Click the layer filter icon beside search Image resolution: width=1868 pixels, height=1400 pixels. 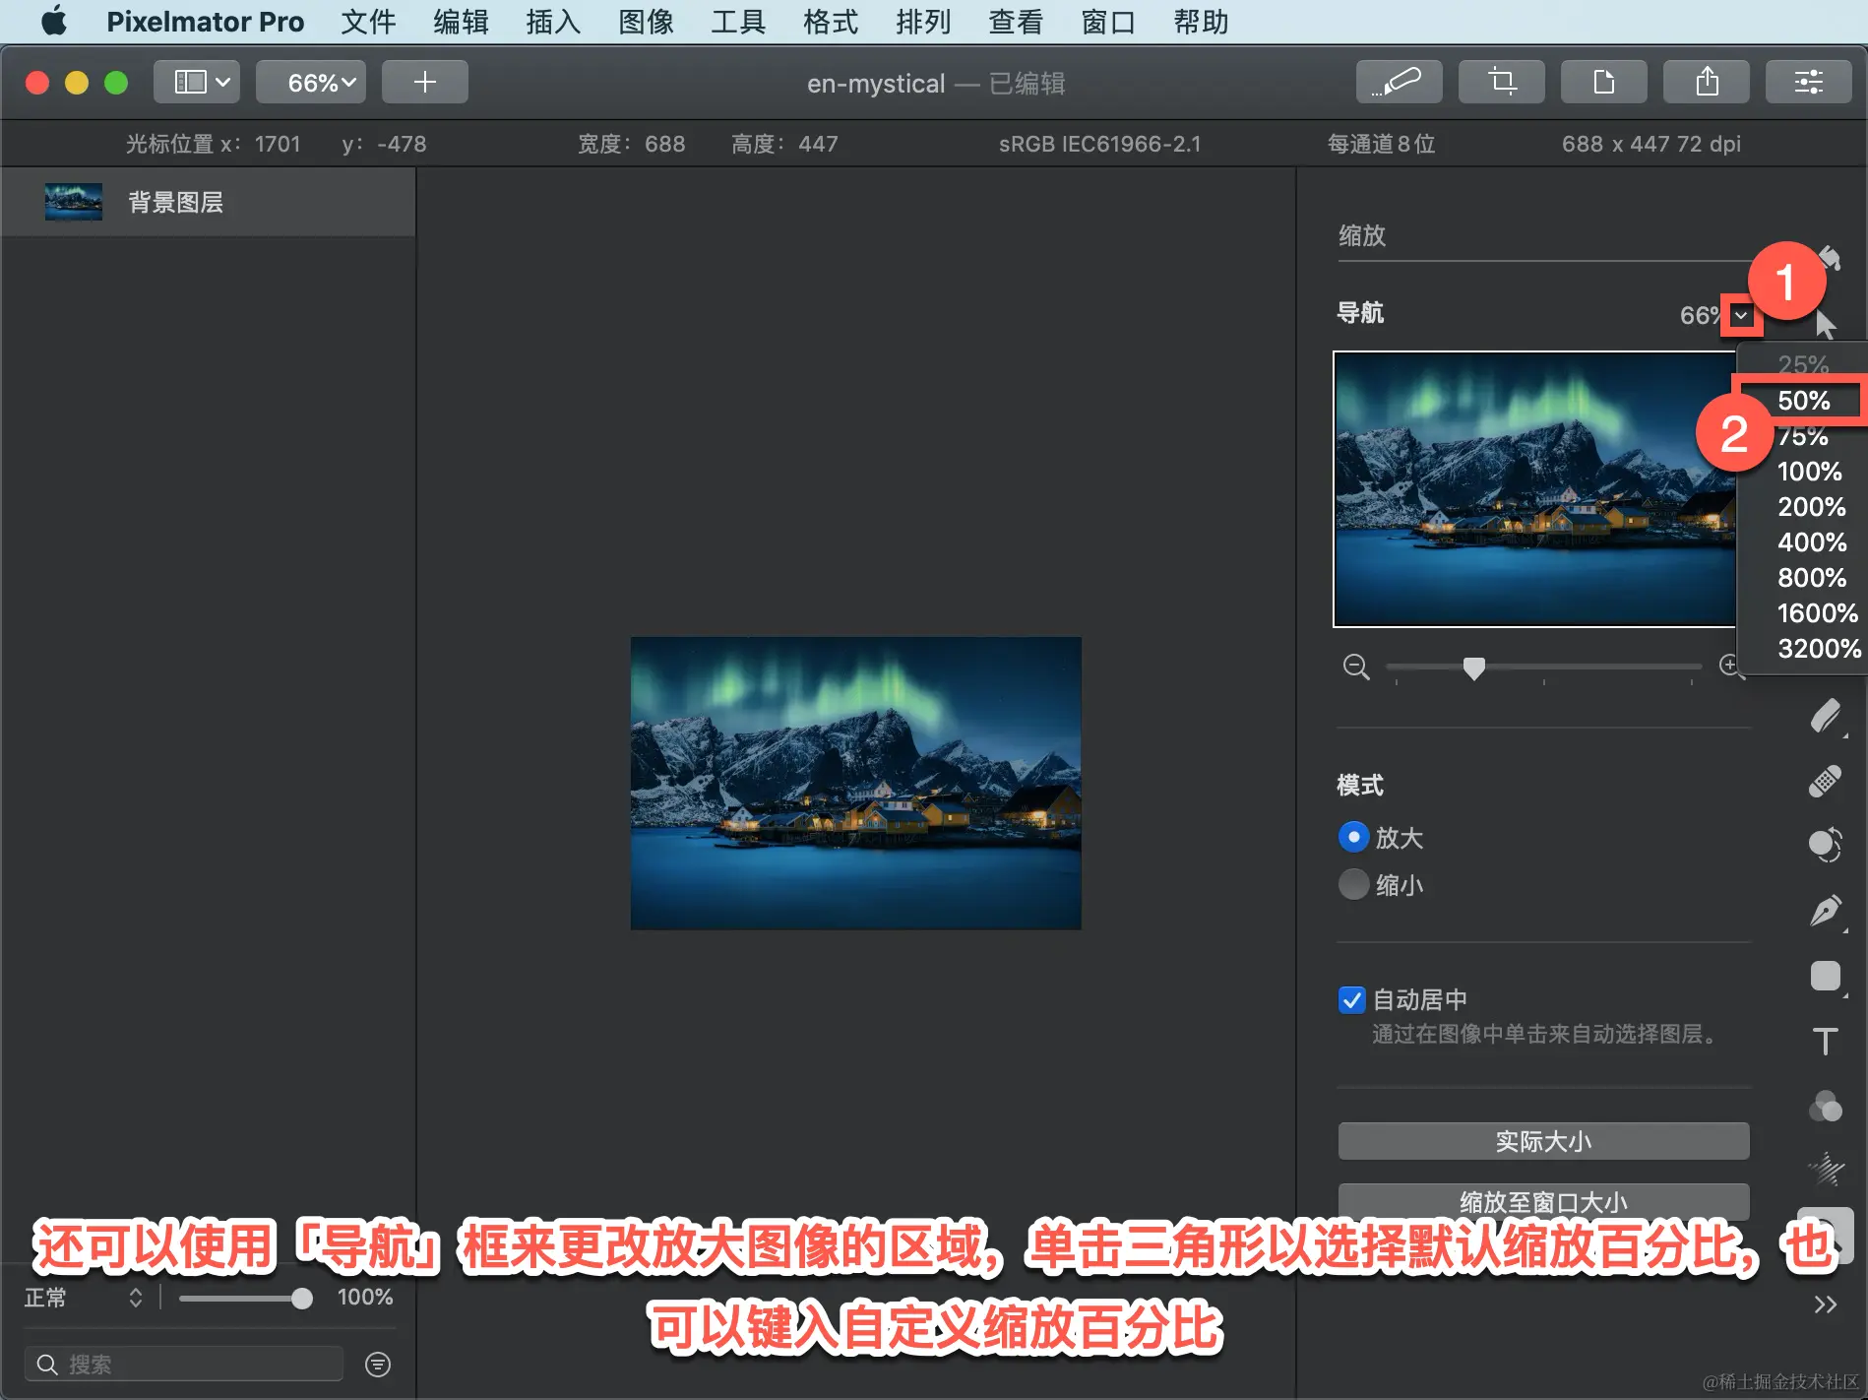pyautogui.click(x=378, y=1364)
